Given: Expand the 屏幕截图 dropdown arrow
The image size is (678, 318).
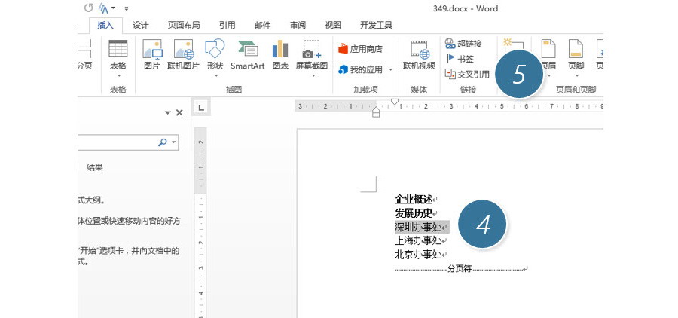Looking at the screenshot, I should (312, 75).
